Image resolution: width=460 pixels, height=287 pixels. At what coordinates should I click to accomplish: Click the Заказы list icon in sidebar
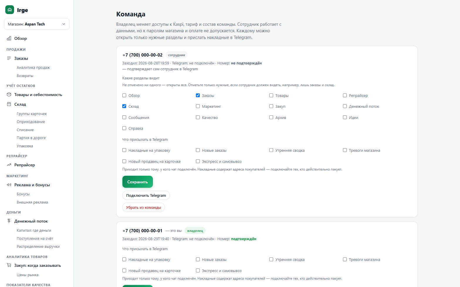coord(9,58)
